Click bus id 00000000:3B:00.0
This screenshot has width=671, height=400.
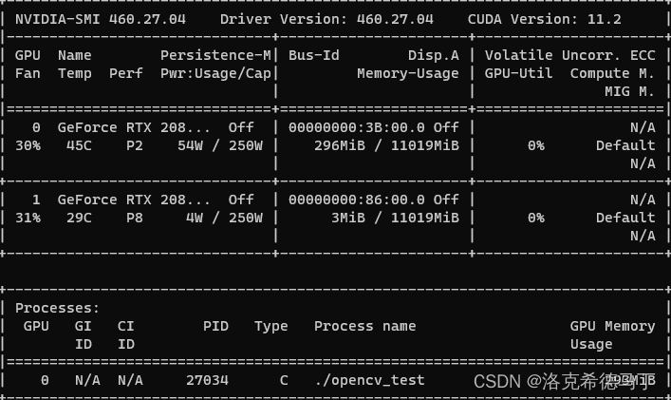(357, 127)
